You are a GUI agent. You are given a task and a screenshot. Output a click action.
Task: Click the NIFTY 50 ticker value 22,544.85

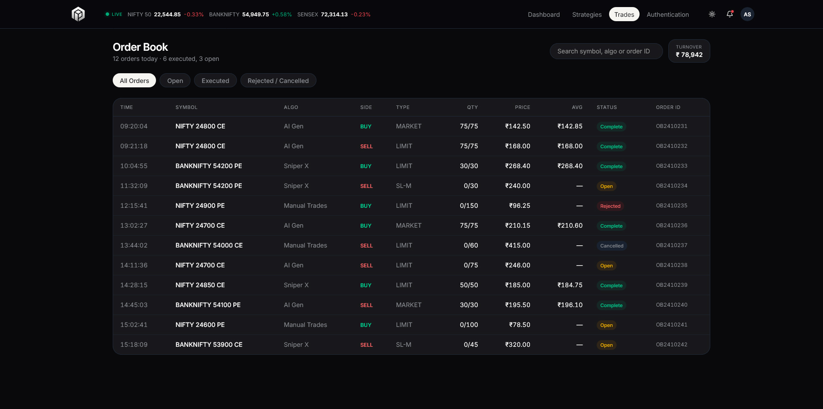[167, 15]
